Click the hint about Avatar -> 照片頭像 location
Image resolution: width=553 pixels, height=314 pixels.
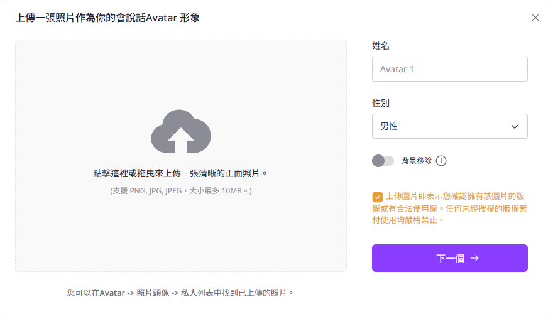point(180,293)
